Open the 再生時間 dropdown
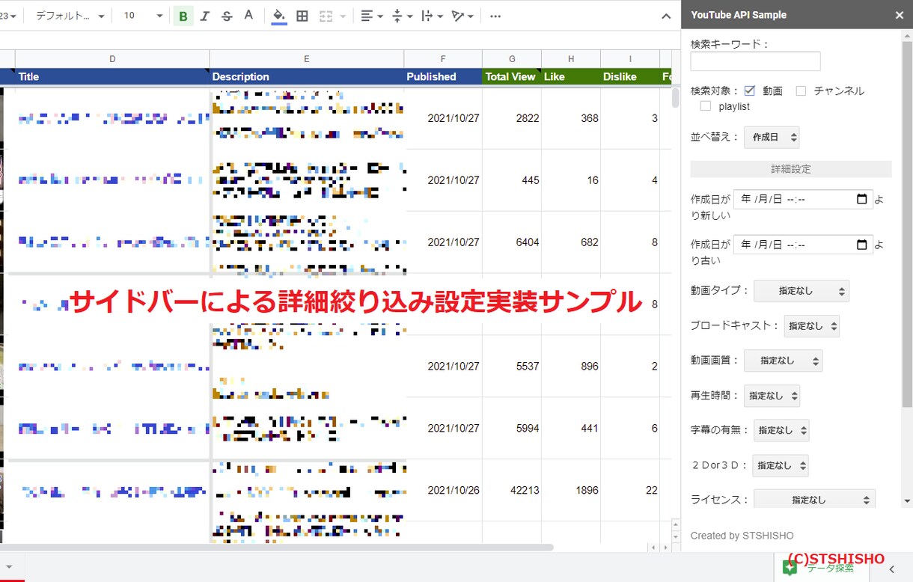 point(772,396)
